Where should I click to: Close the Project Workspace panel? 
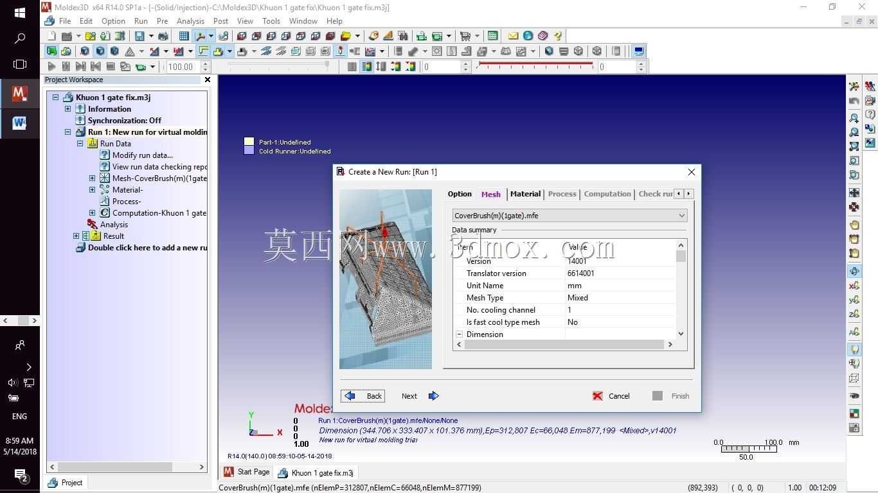click(208, 80)
